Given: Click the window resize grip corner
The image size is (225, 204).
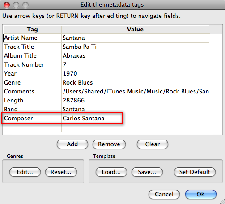Looking at the screenshot, I should point(222,201).
